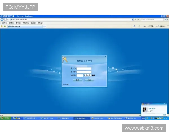Click the 密码 password input field
This screenshot has height=135, width=169.
pyautogui.click(x=84, y=72)
